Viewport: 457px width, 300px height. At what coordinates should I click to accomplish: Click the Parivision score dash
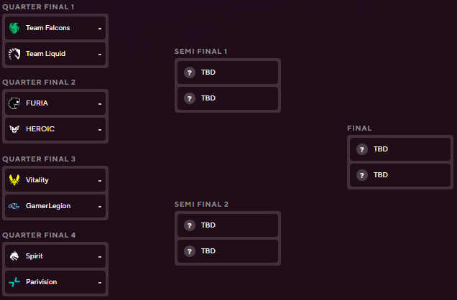tap(100, 282)
